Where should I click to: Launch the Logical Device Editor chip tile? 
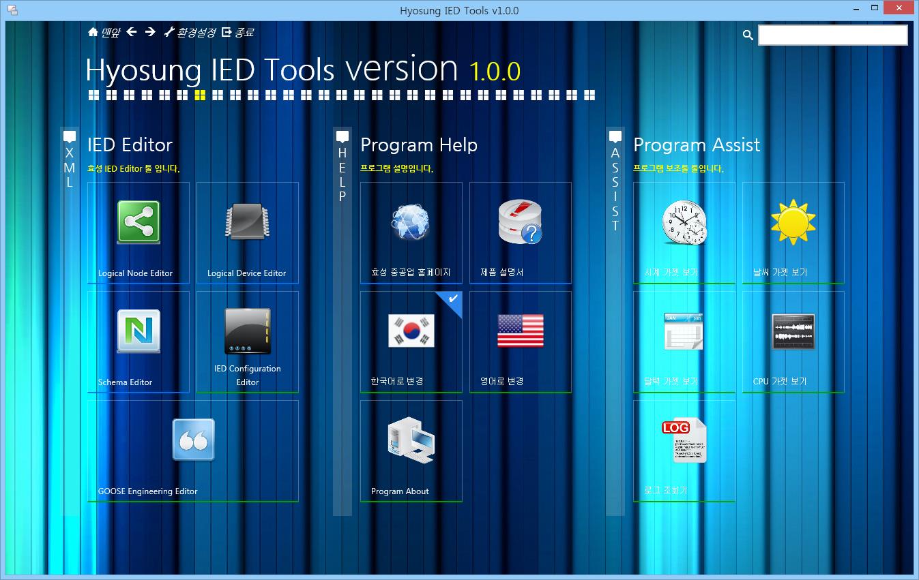coord(248,232)
